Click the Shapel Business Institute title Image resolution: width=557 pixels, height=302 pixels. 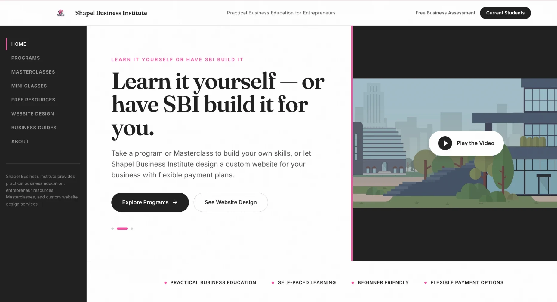[111, 13]
